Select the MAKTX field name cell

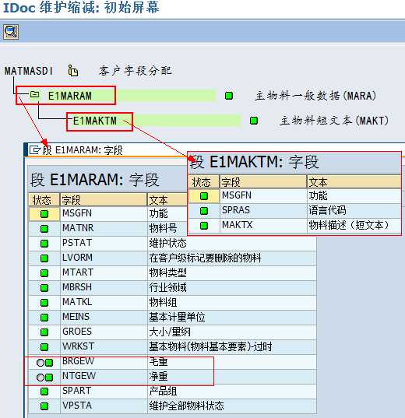pyautogui.click(x=263, y=225)
